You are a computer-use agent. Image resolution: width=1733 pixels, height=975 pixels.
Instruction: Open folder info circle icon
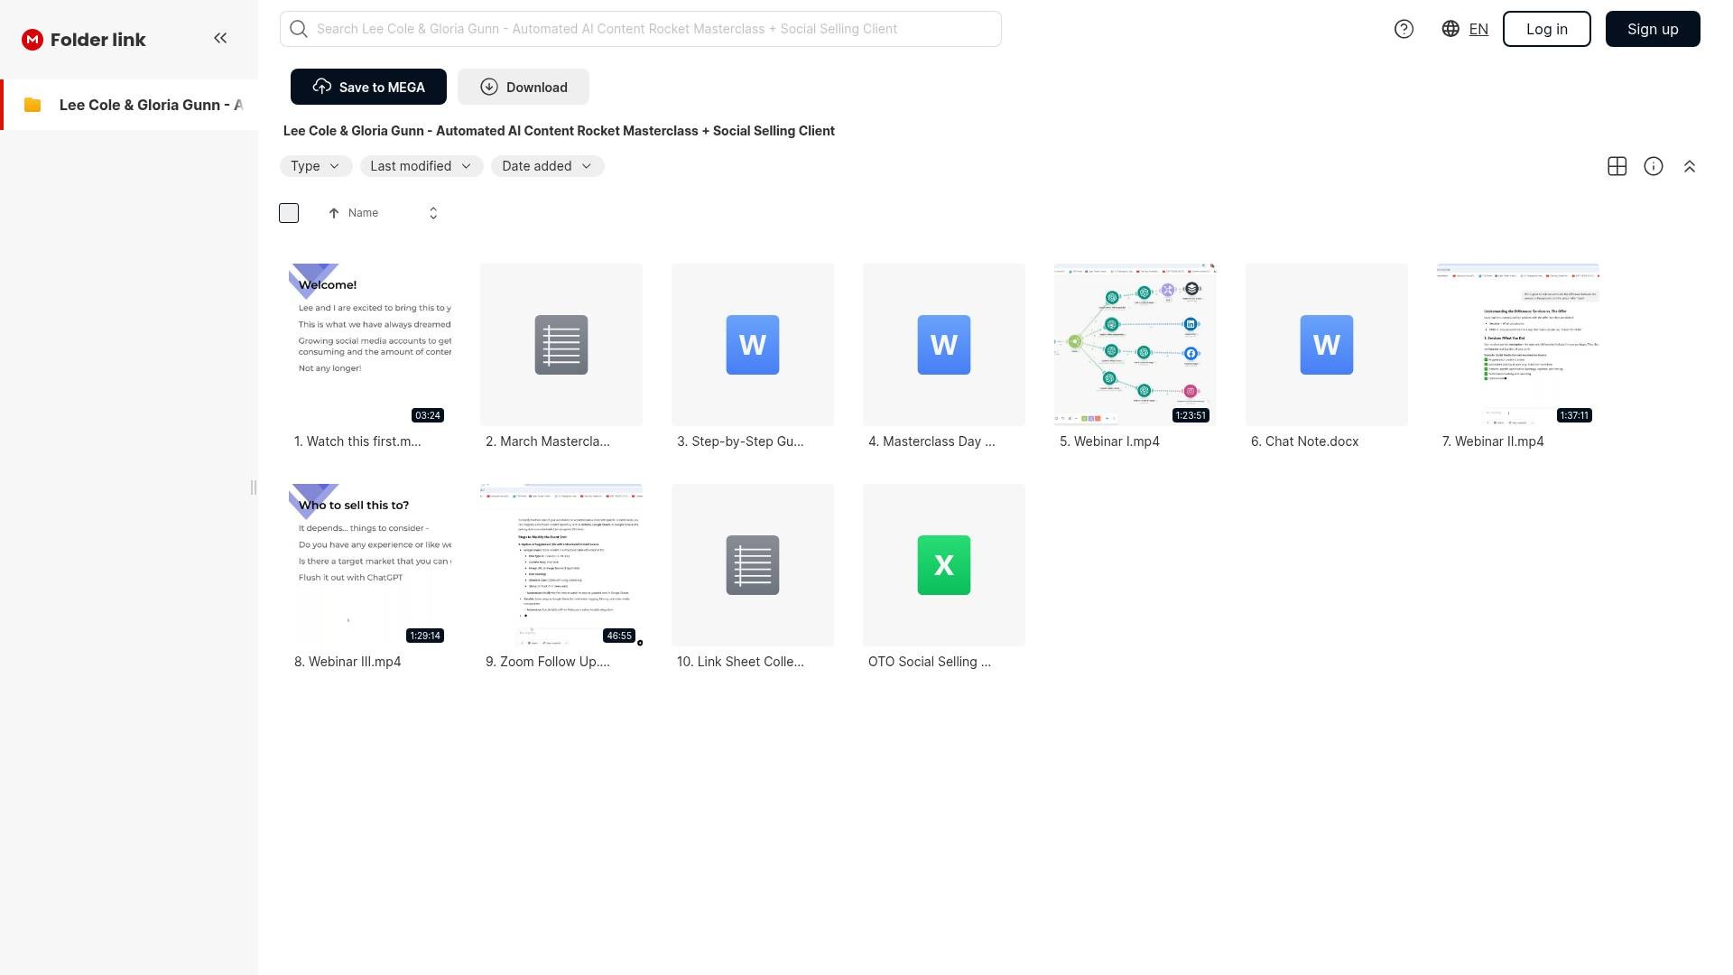pyautogui.click(x=1653, y=166)
